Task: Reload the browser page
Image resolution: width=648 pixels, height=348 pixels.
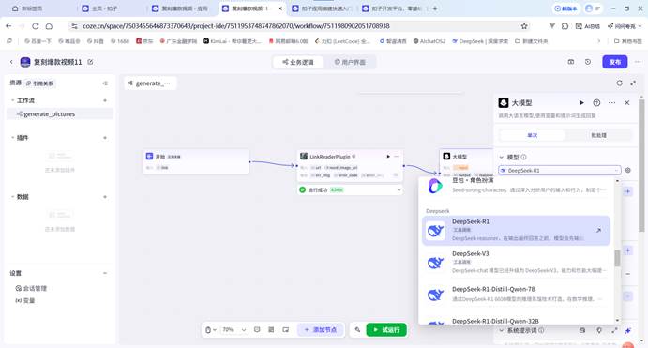Action: (36, 26)
